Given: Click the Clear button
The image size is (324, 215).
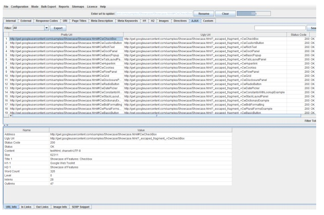Looking at the screenshot, I should [x=225, y=14].
